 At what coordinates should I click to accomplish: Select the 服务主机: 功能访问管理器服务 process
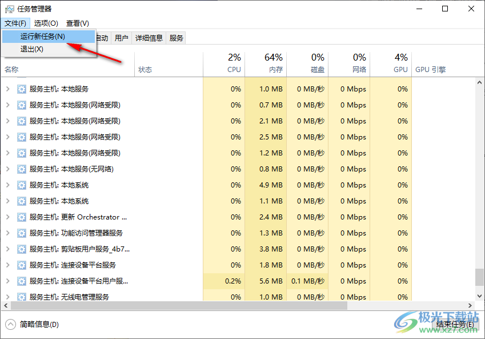coord(76,233)
